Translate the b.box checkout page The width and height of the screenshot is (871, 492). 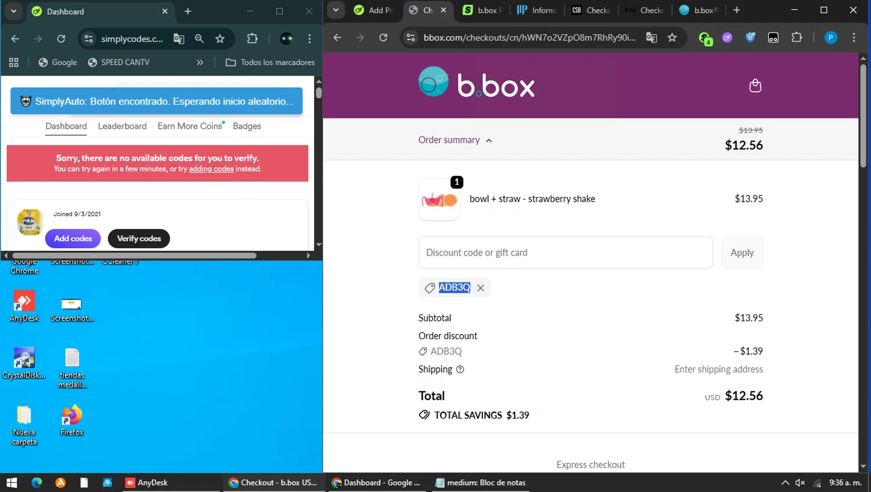(652, 38)
